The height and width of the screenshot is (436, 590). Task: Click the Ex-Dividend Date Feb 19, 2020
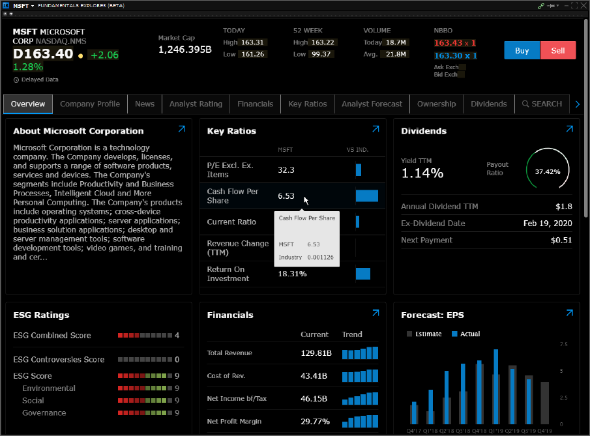point(548,224)
